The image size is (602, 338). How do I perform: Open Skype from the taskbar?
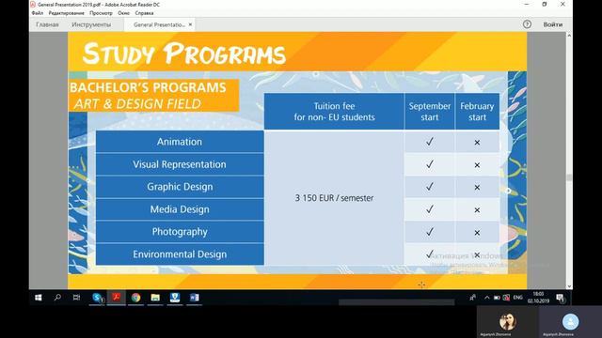97,298
